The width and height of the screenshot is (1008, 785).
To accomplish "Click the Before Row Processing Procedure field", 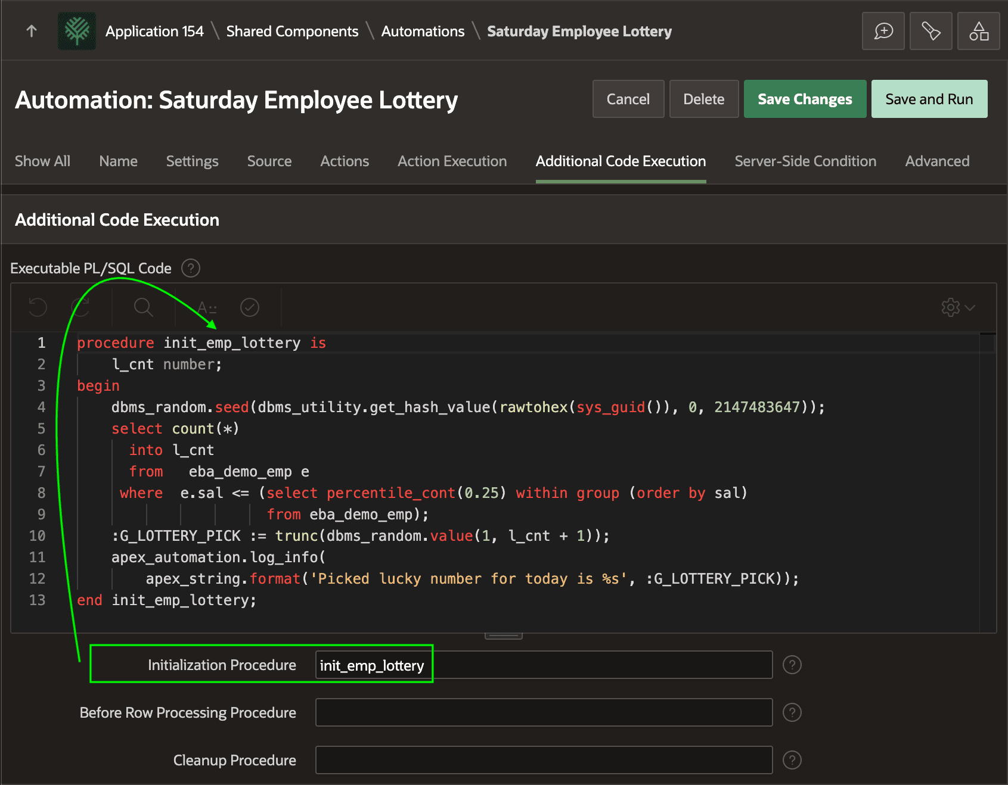I will 544,712.
